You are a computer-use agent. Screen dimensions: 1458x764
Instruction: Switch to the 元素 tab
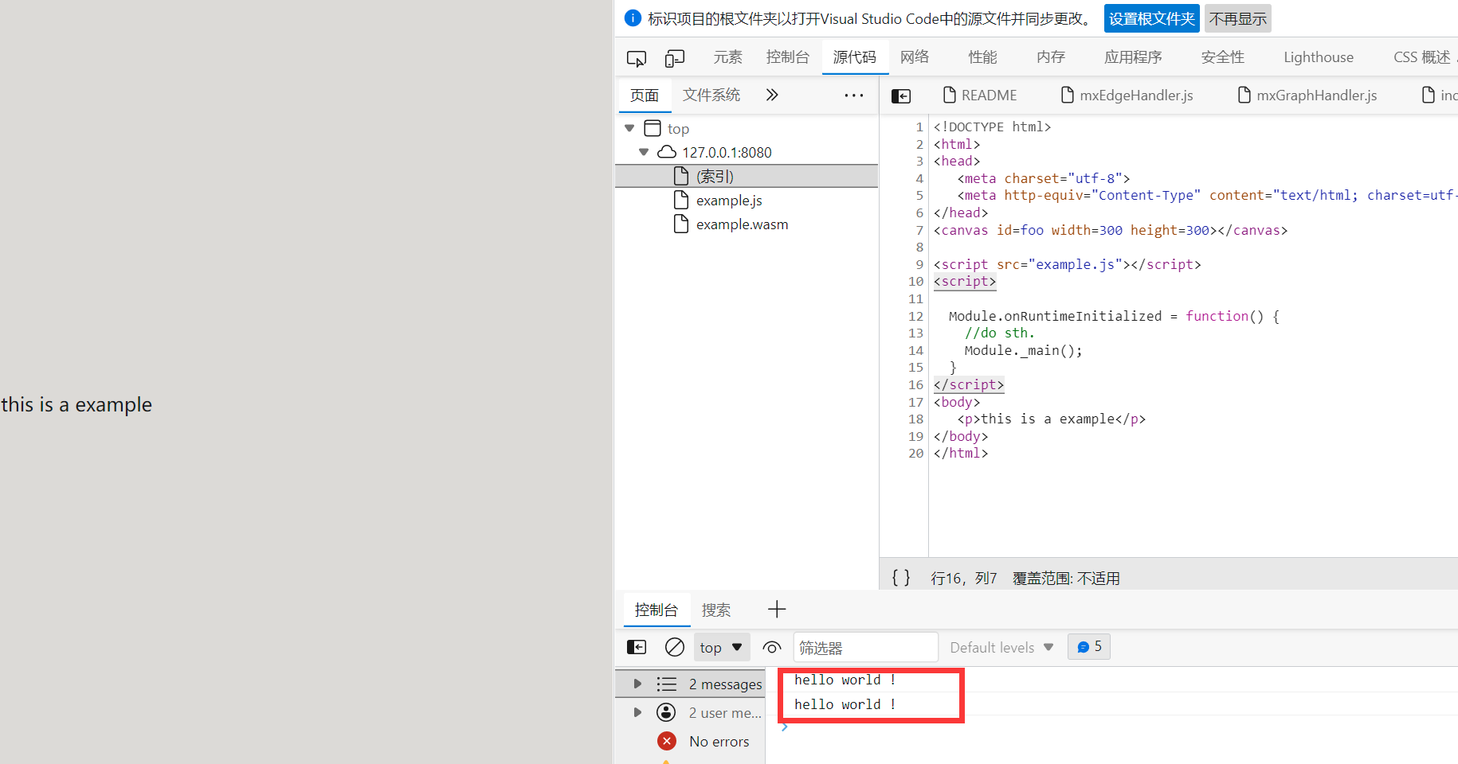[x=728, y=57]
